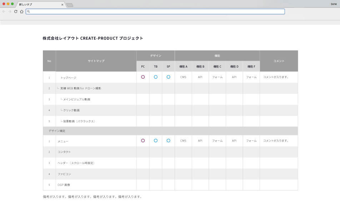Click the デザイン補足 section divider label
The image size is (340, 213).
click(x=57, y=131)
